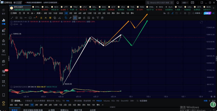Toggle the BOLL indicator
Viewport: 217px width, 111px height.
pos(58,101)
